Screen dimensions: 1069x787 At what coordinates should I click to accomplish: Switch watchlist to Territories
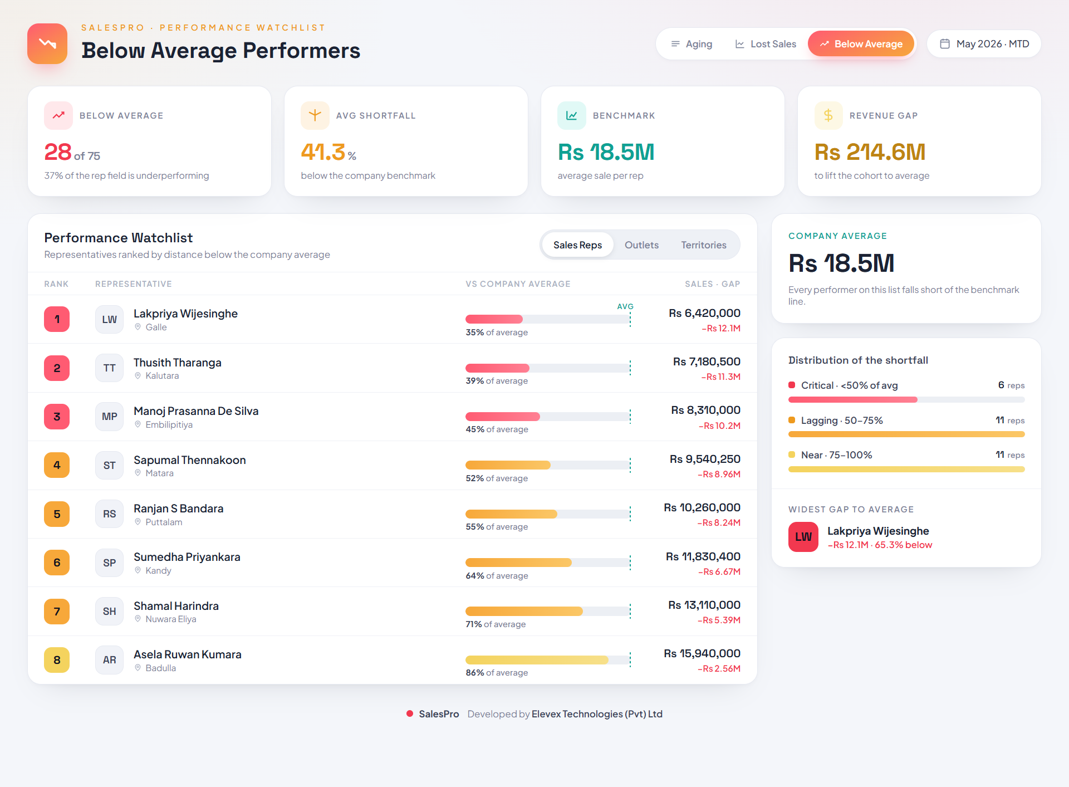(704, 245)
